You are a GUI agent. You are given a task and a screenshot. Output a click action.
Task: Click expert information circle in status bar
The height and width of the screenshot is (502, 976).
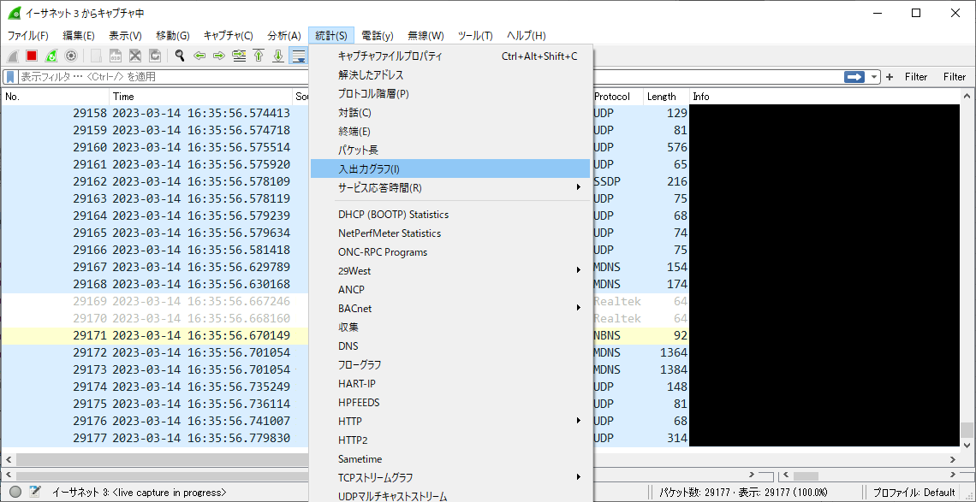(15, 492)
